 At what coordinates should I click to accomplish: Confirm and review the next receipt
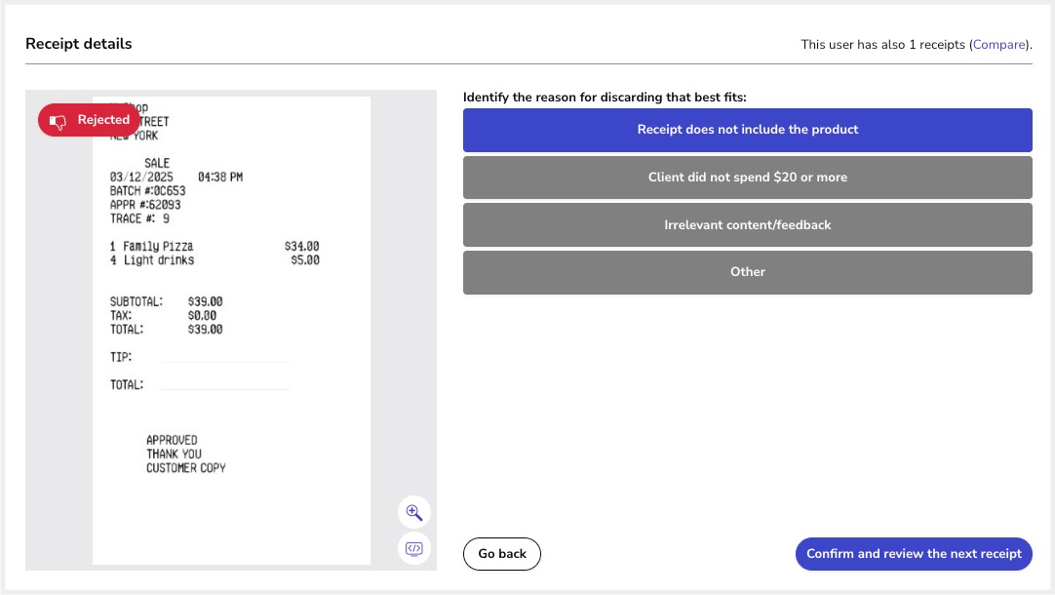tap(913, 554)
